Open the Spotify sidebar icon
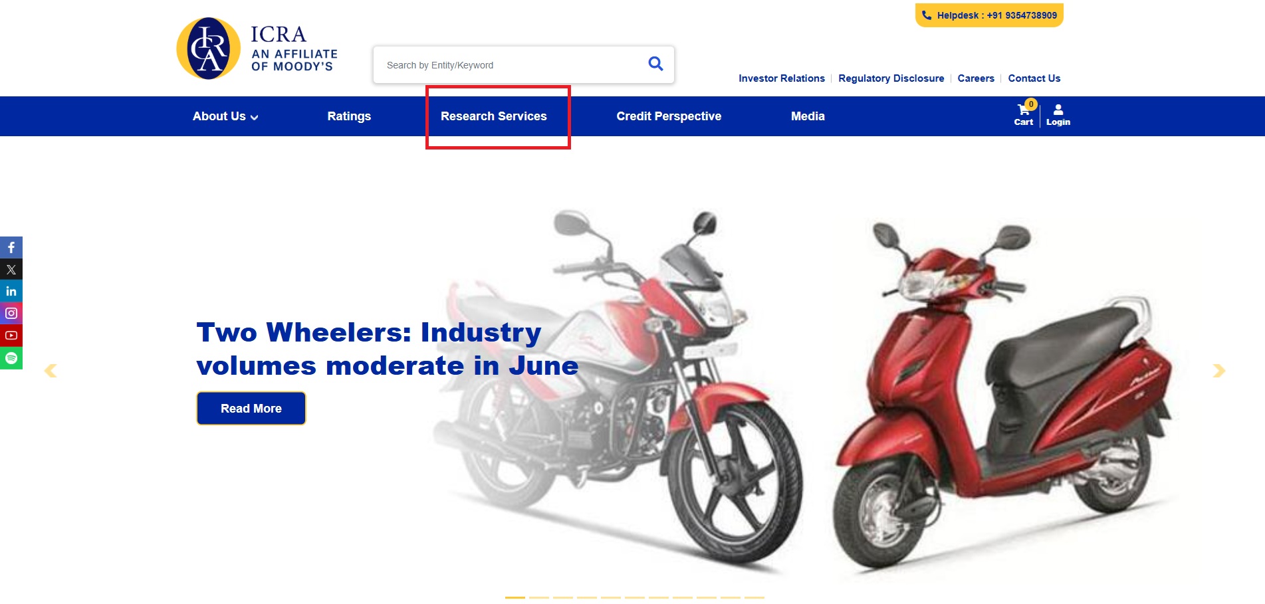 pyautogui.click(x=11, y=358)
